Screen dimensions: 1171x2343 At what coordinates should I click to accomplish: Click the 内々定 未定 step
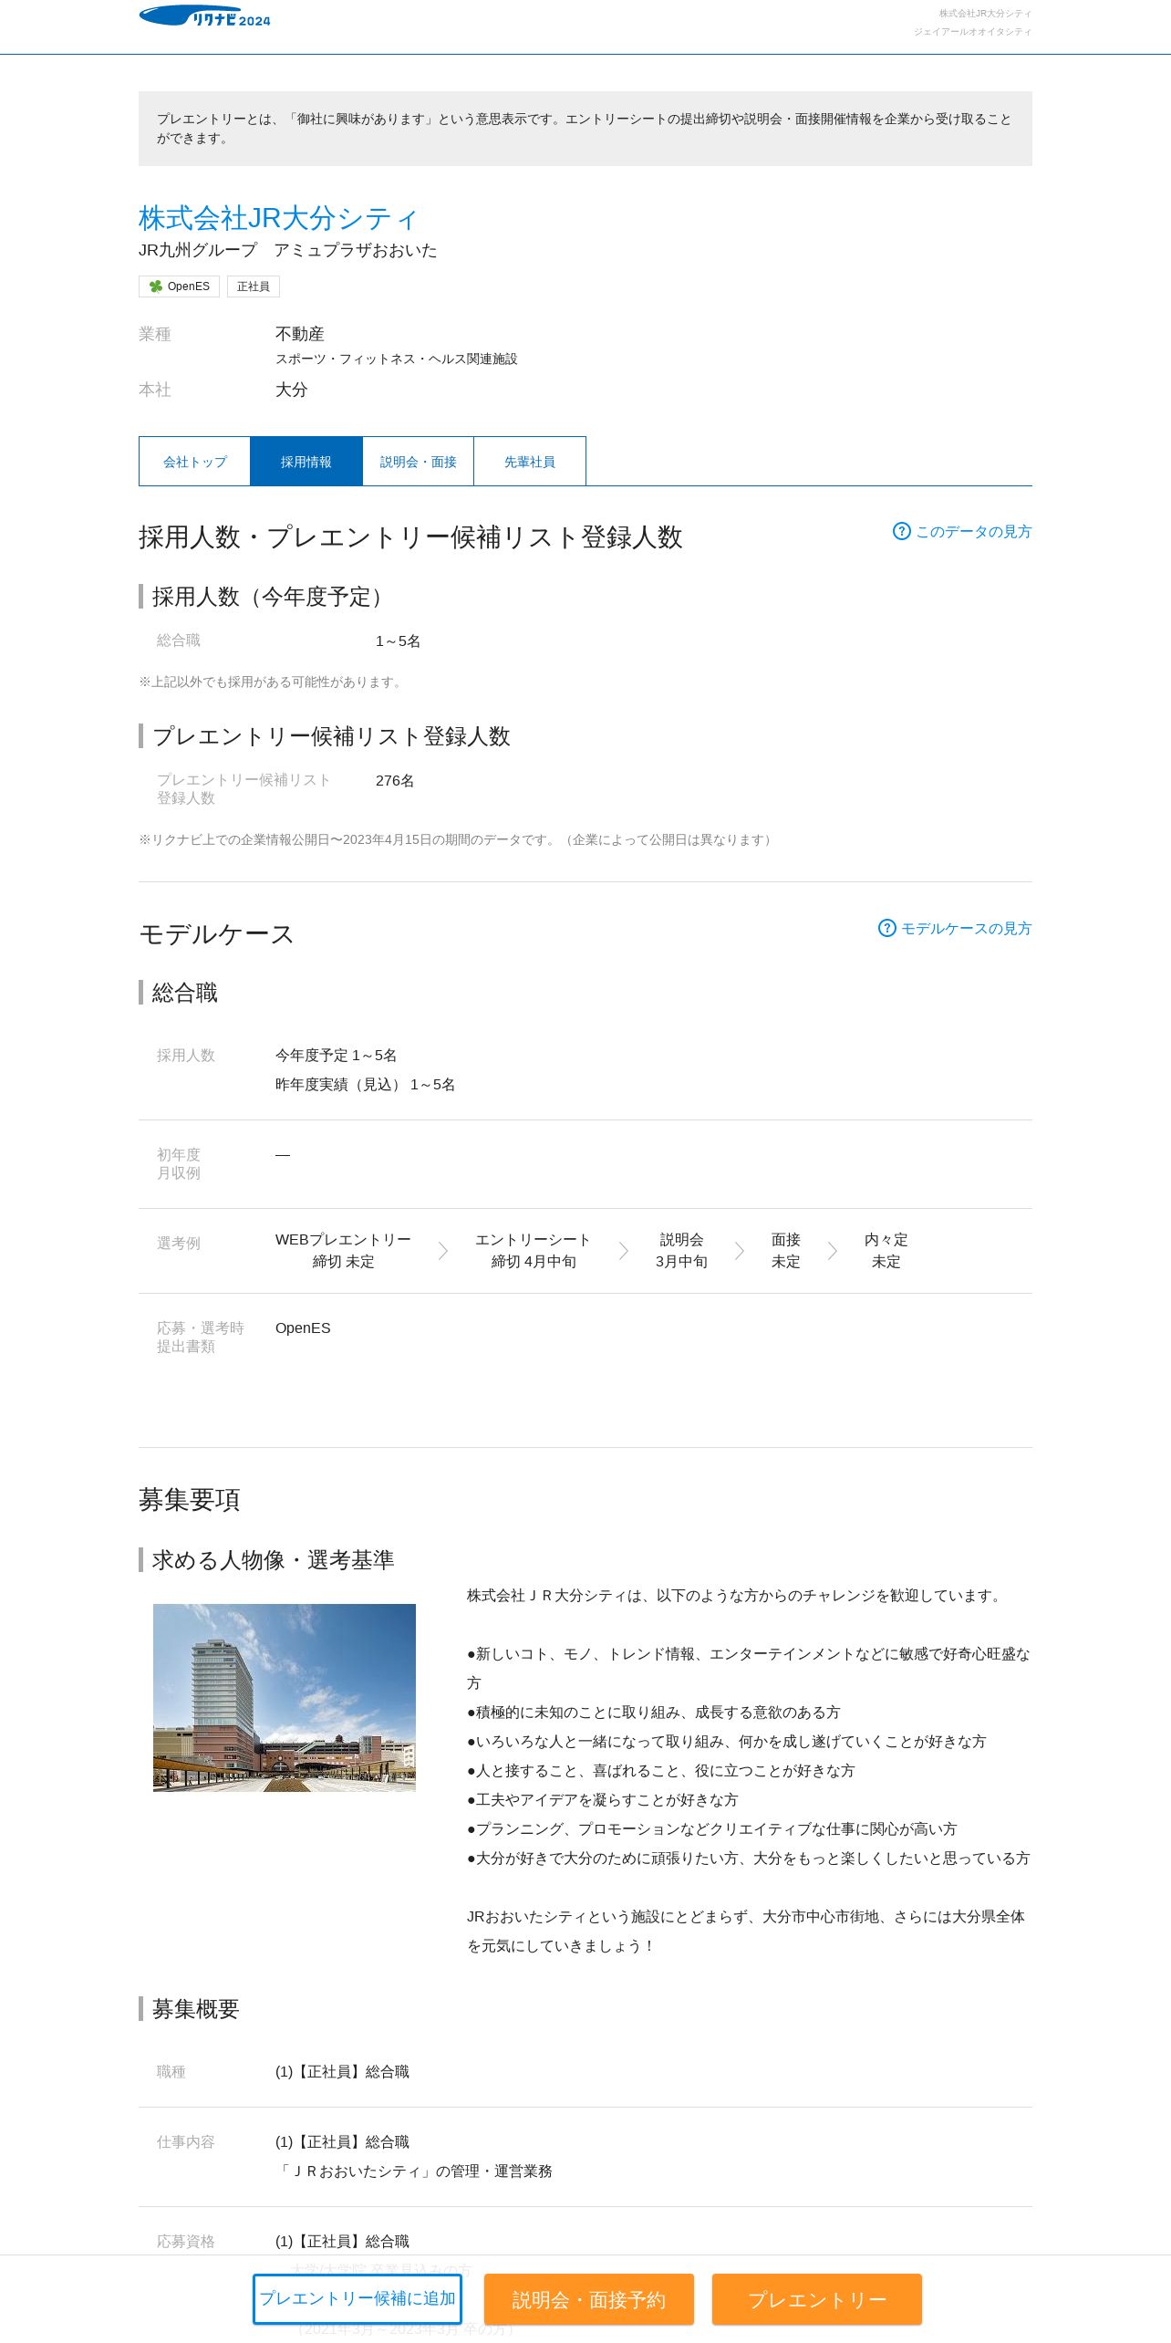click(x=886, y=1251)
